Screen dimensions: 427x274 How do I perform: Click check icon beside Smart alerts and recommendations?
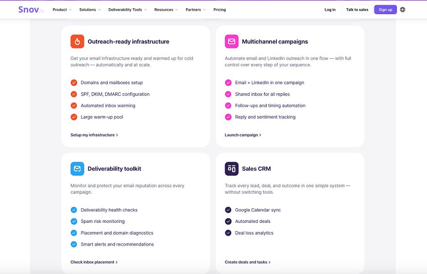coord(74,244)
